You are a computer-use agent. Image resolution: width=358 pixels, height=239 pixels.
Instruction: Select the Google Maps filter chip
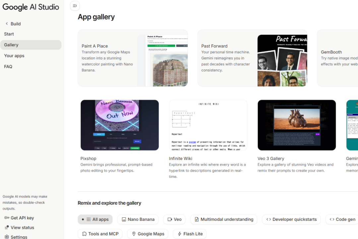148,234
